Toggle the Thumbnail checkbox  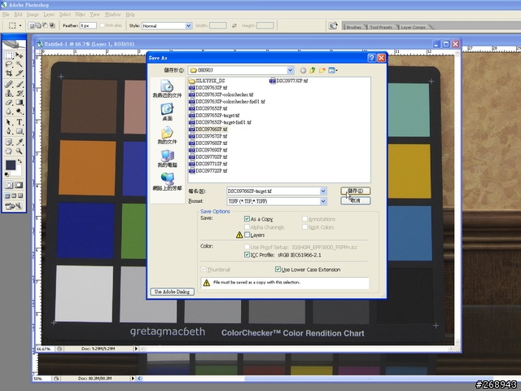pyautogui.click(x=204, y=270)
